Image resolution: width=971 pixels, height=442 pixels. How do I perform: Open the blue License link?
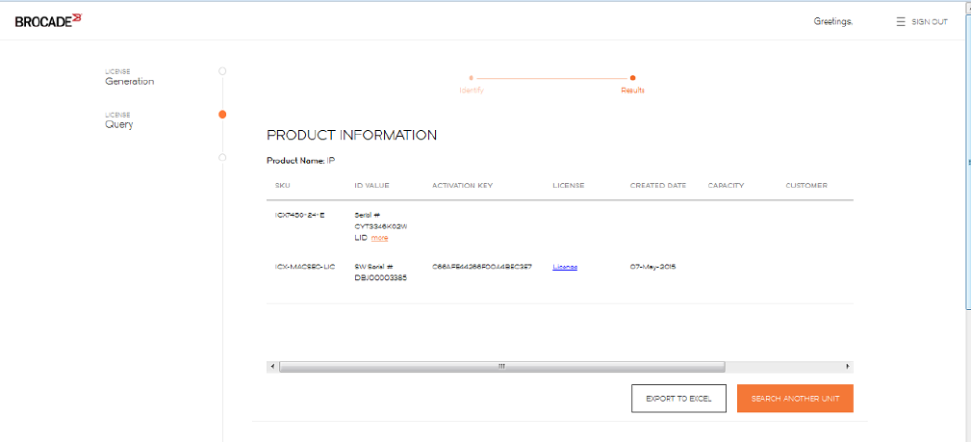point(565,267)
